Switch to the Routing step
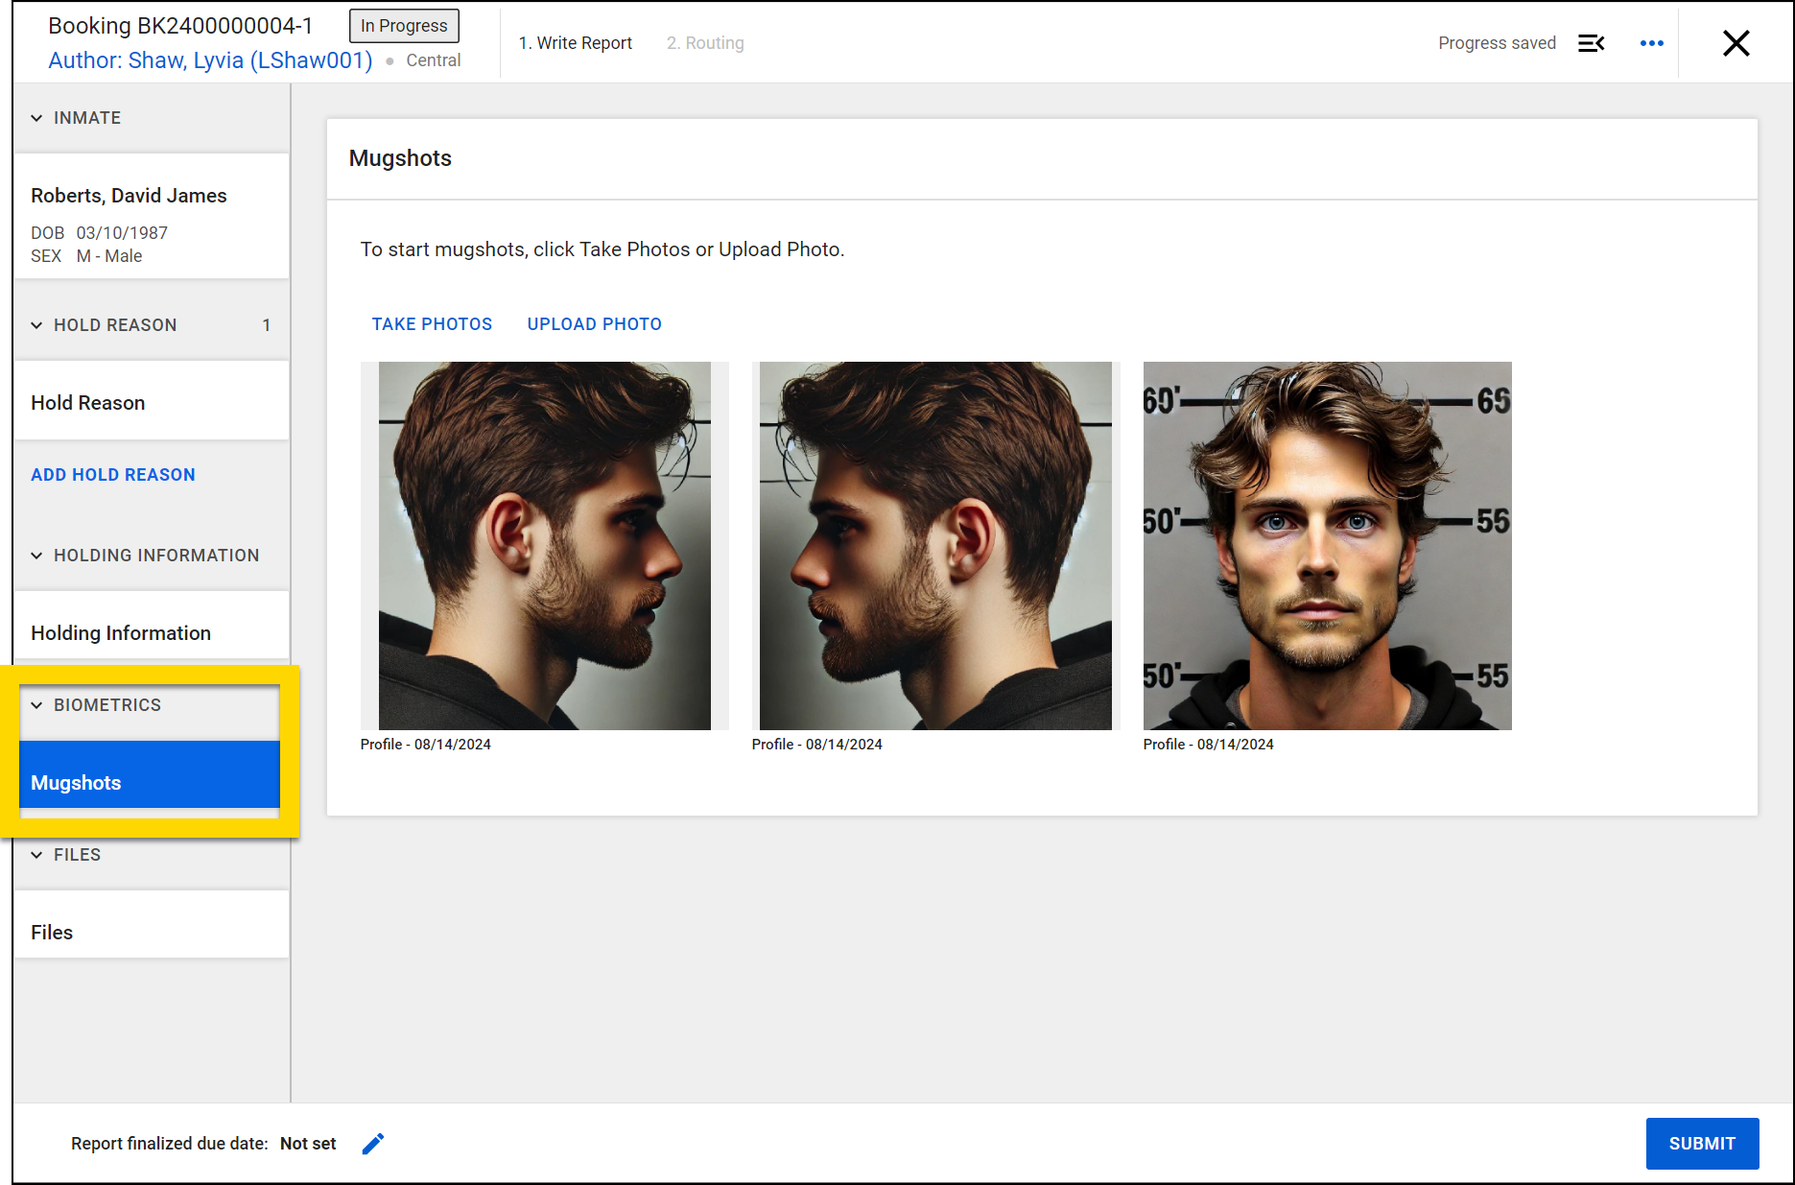The width and height of the screenshot is (1795, 1185). pos(705,43)
